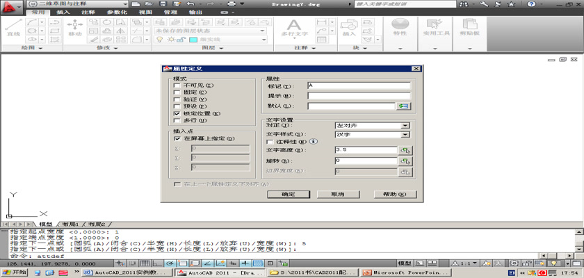Viewport: 584px width, 278px height.
Task: Expand the 绘图 panel
Action: (32, 48)
